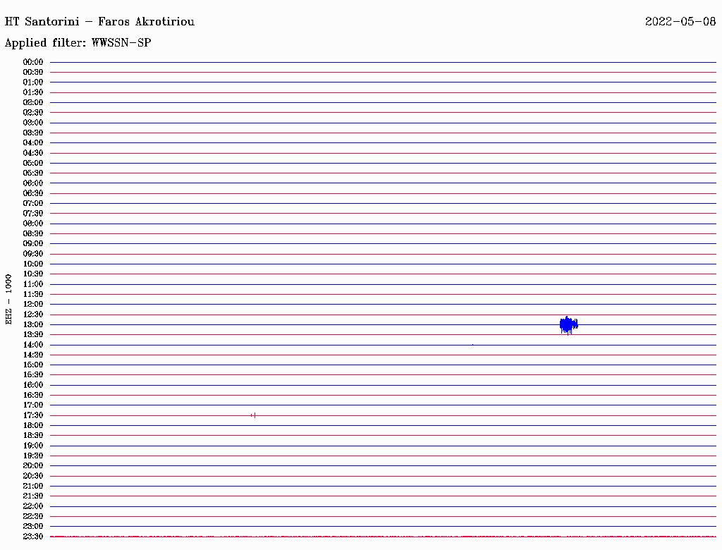The image size is (722, 550).
Task: Click the 06:00 time label
Action: click(x=33, y=183)
